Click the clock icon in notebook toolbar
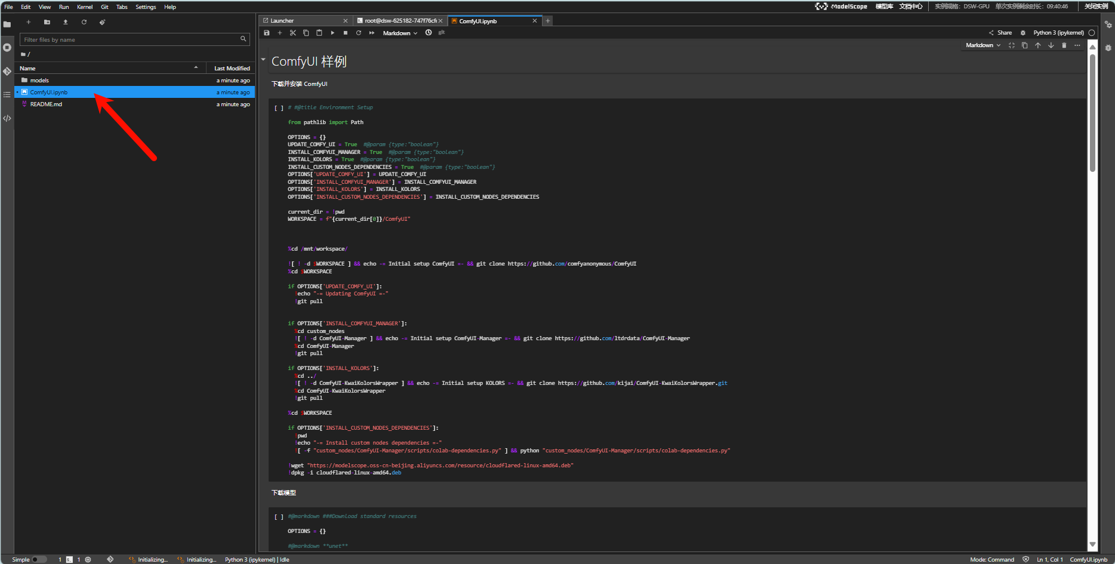 429,33
